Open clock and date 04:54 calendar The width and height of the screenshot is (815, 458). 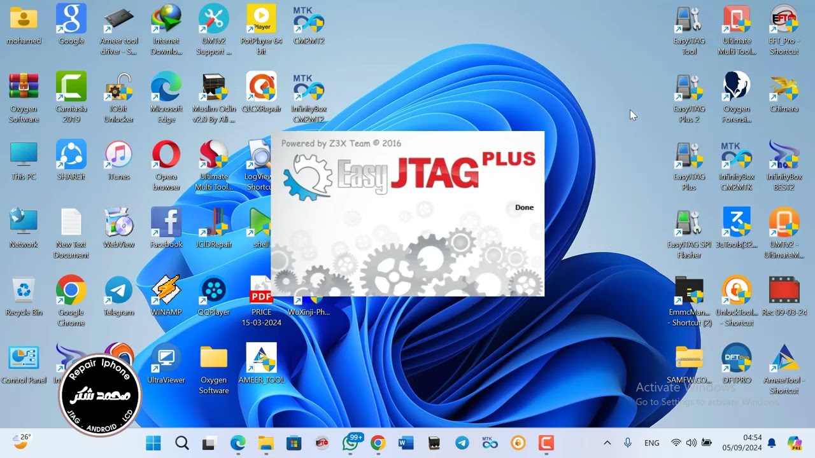tap(744, 443)
